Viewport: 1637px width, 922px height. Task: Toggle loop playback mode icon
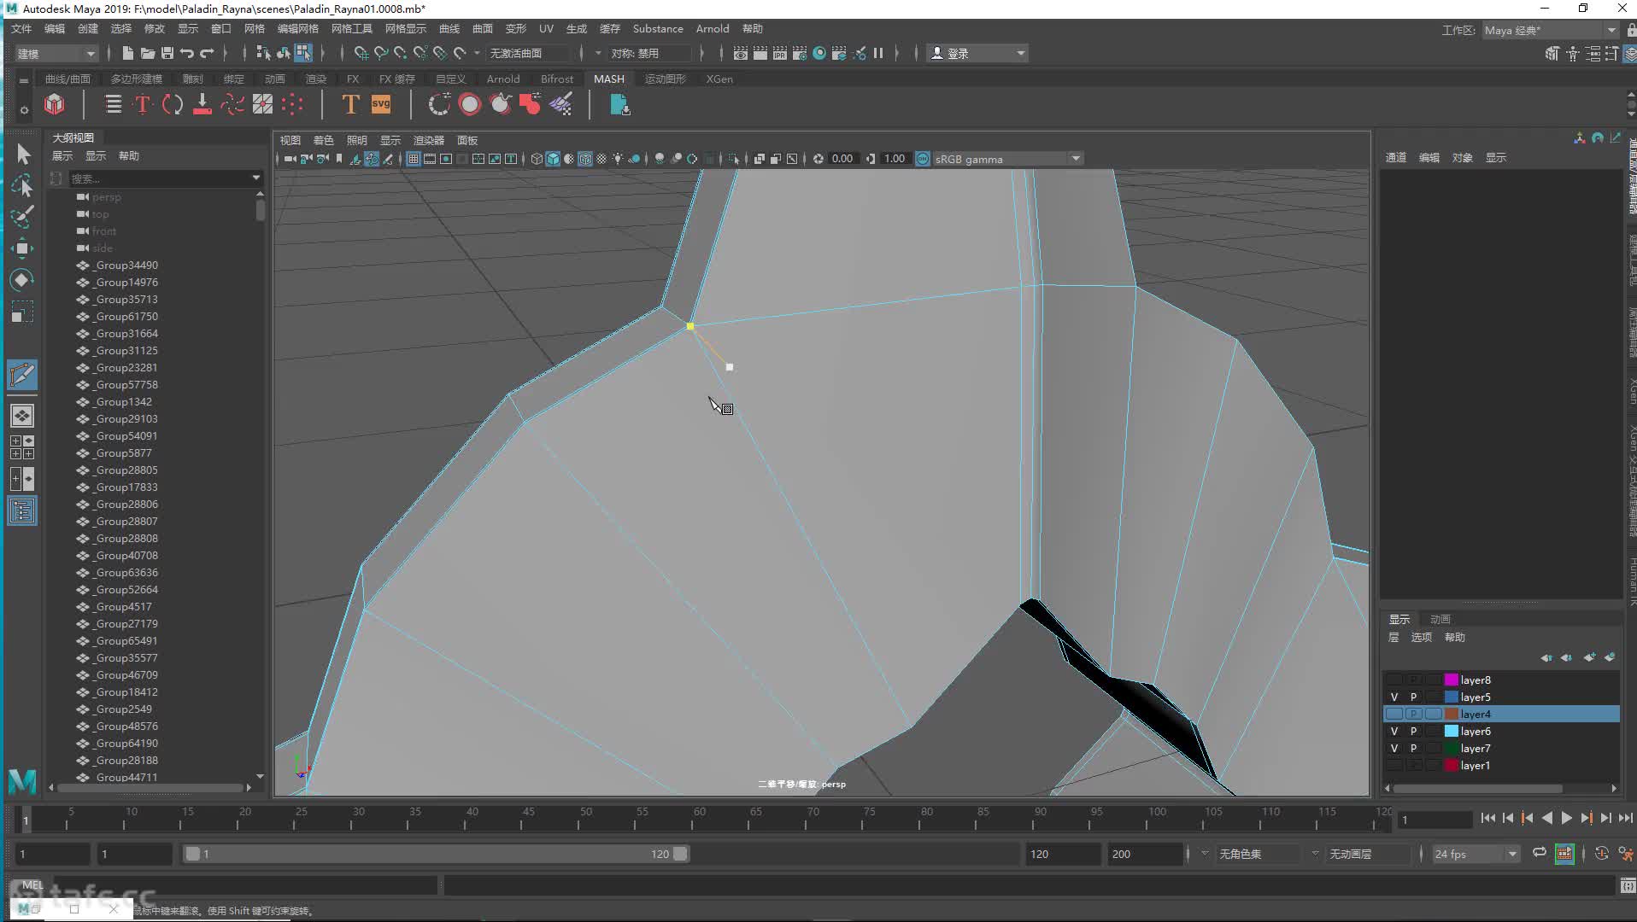tap(1539, 853)
